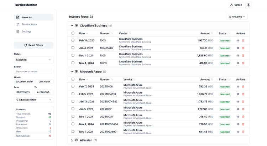Image resolution: width=267 pixels, height=146 pixels.
Task: Check the Jan 4, 2025 Cloudflare invoice
Action: click(73, 48)
